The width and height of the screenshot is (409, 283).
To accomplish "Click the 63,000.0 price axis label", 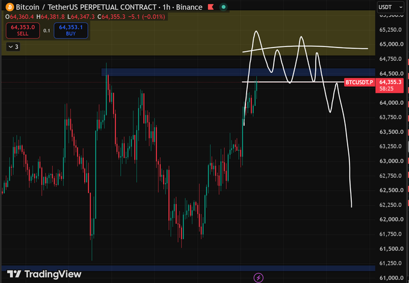I will [392, 161].
